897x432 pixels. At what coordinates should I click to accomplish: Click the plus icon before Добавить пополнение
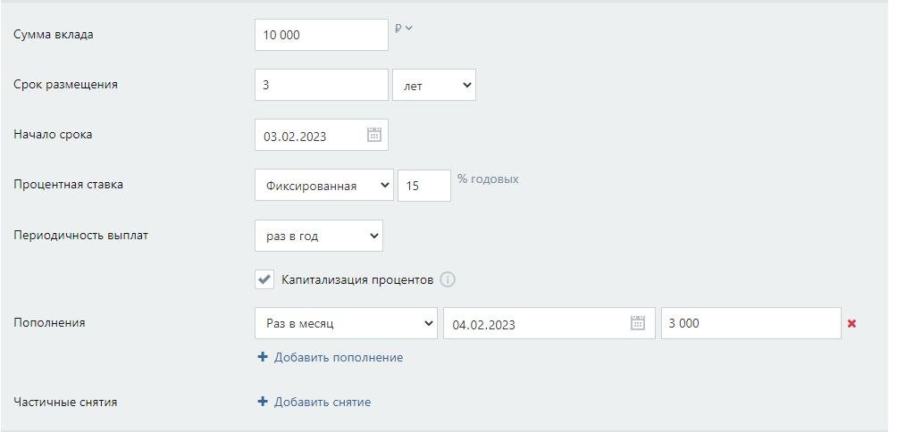point(263,357)
